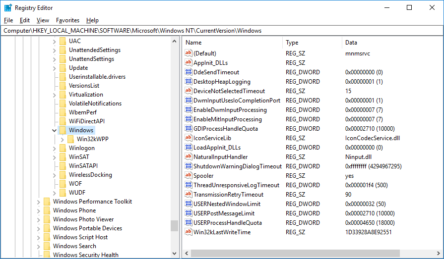This screenshot has height=259, width=444.
Task: Click the string icon next to Spooler
Action: 189,175
